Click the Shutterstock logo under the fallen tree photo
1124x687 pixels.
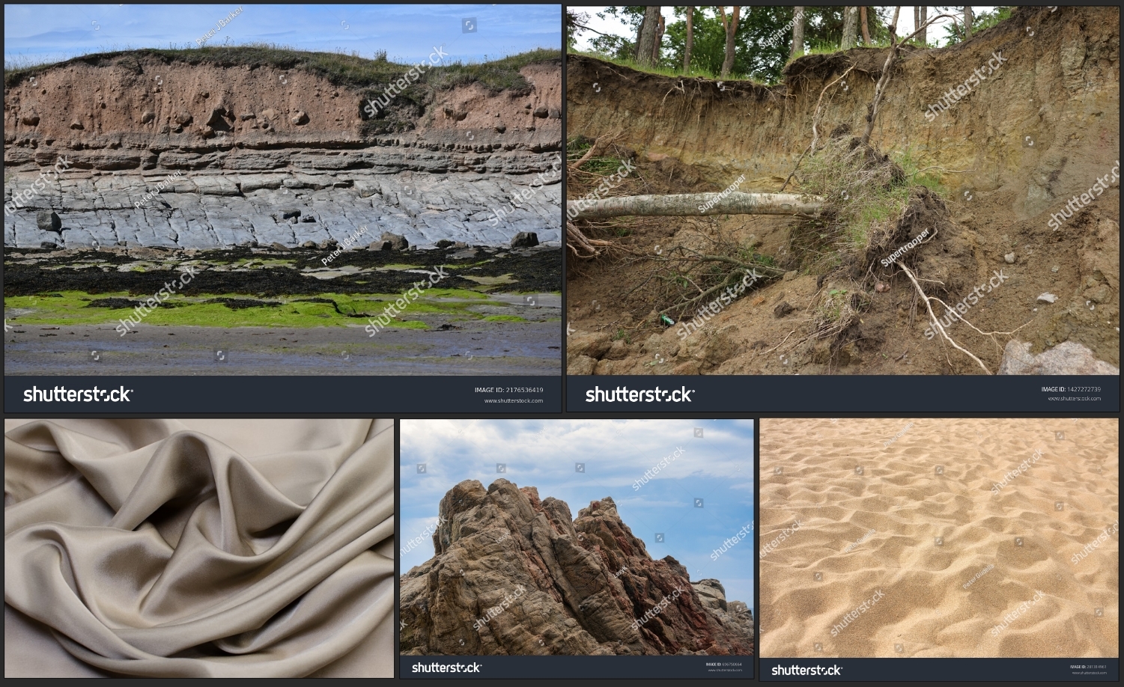tap(640, 394)
